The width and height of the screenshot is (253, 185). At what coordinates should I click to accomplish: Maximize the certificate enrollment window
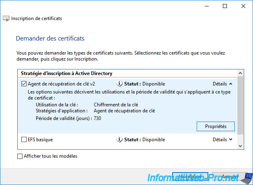tap(224, 6)
